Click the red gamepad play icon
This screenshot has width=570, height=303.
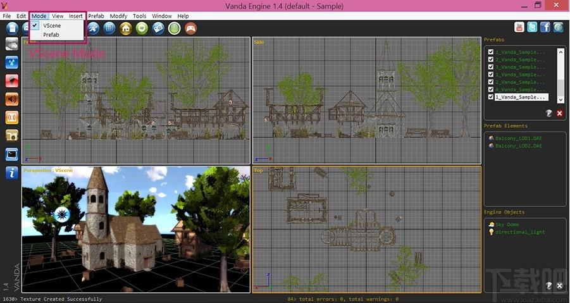click(191, 28)
